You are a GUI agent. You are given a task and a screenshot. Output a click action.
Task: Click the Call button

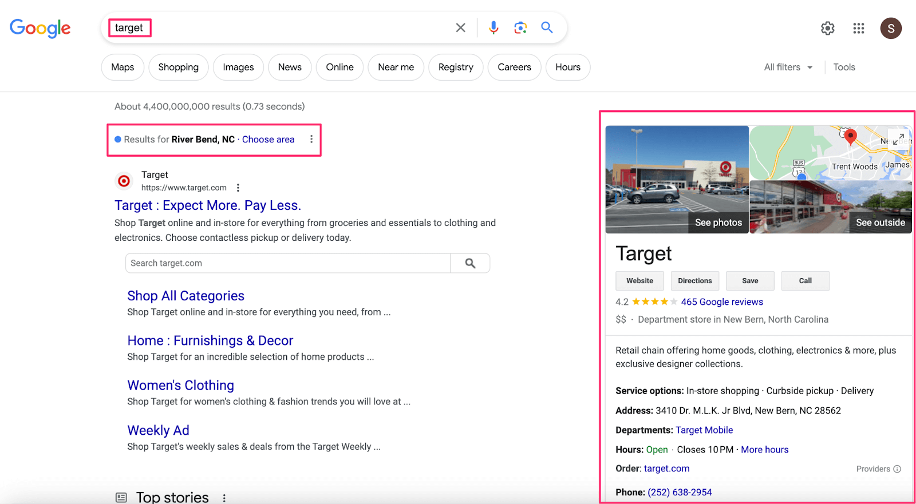[x=805, y=281]
